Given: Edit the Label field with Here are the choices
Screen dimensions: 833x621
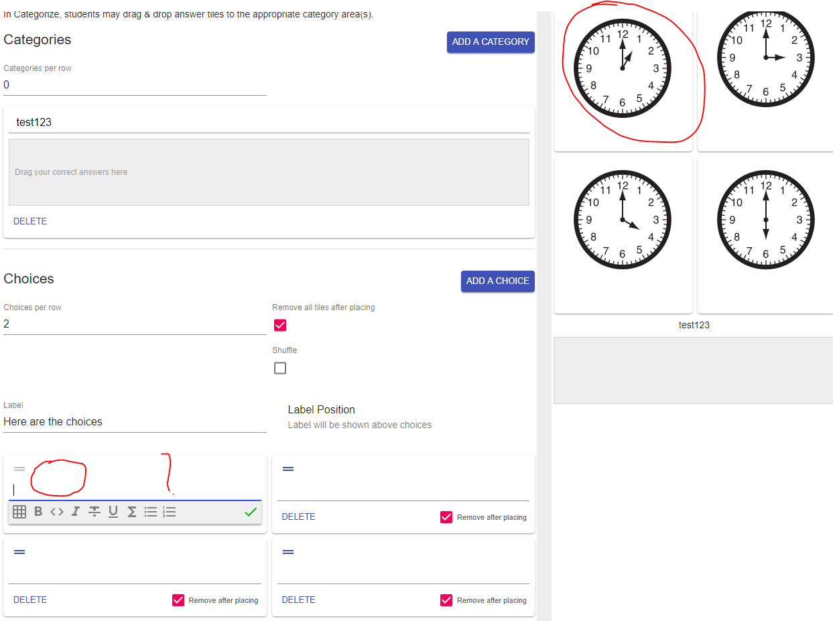Looking at the screenshot, I should [135, 422].
